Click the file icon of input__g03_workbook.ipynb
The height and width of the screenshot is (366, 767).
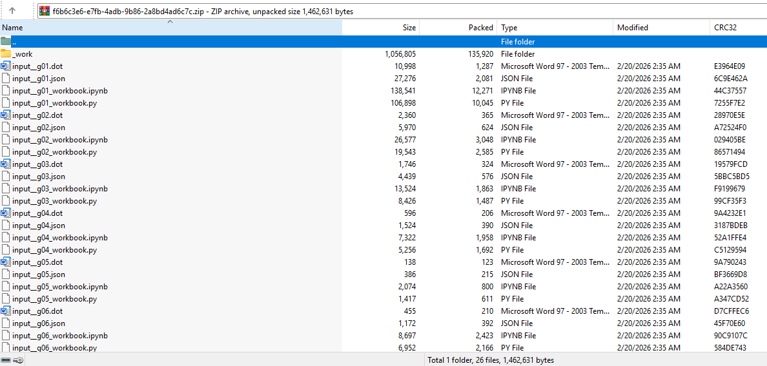point(6,189)
